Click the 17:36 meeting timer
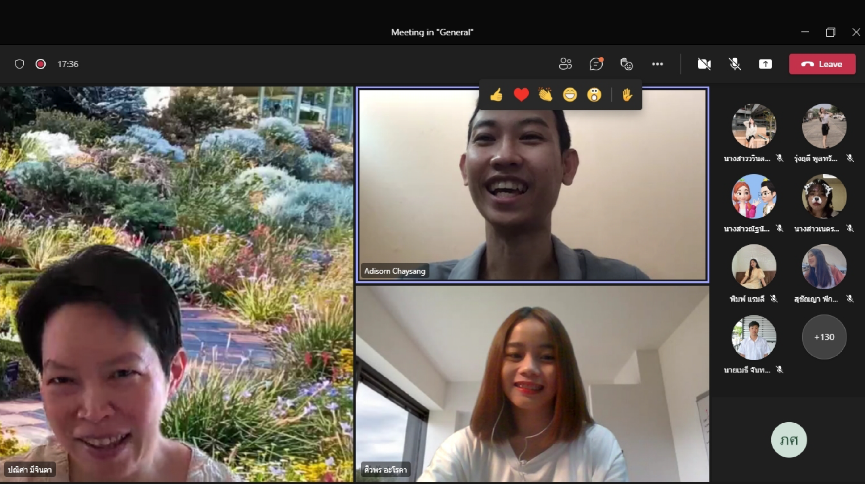The height and width of the screenshot is (484, 865). (x=68, y=64)
